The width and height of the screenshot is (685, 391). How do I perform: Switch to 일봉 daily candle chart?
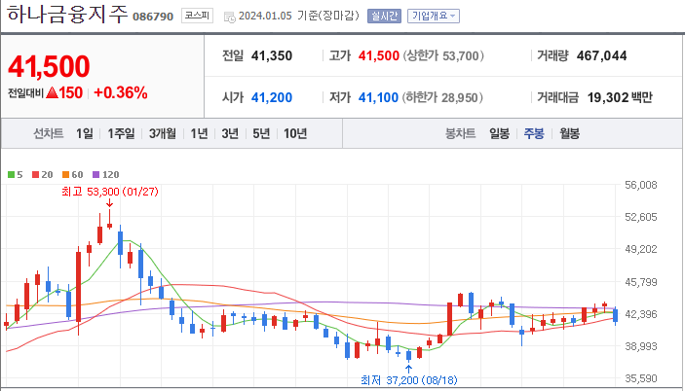(499, 133)
